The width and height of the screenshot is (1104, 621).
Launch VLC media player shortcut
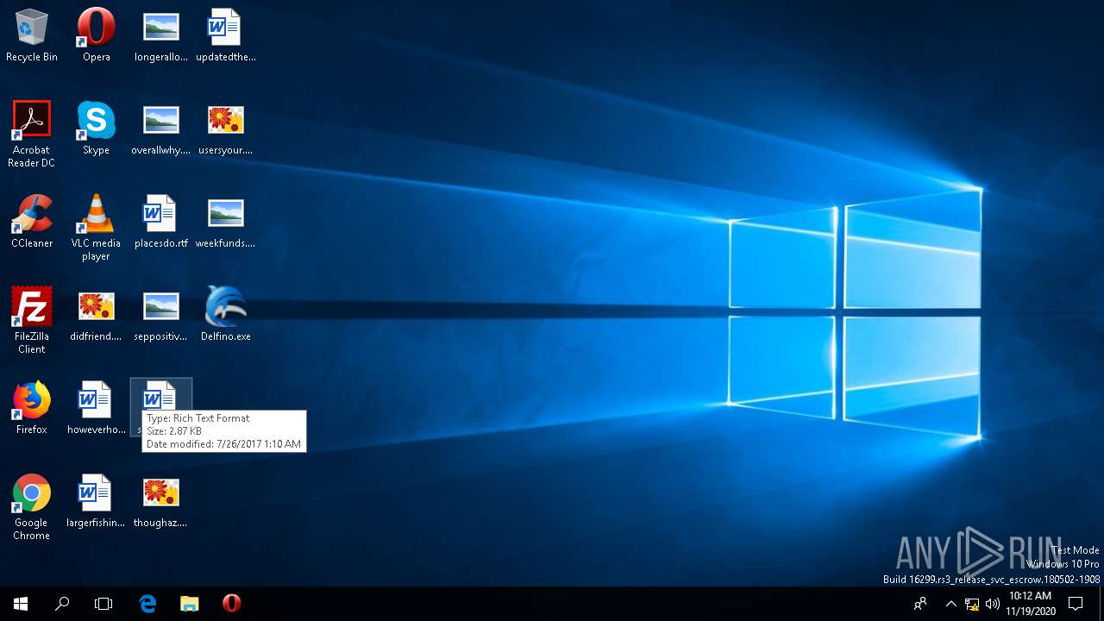point(96,227)
